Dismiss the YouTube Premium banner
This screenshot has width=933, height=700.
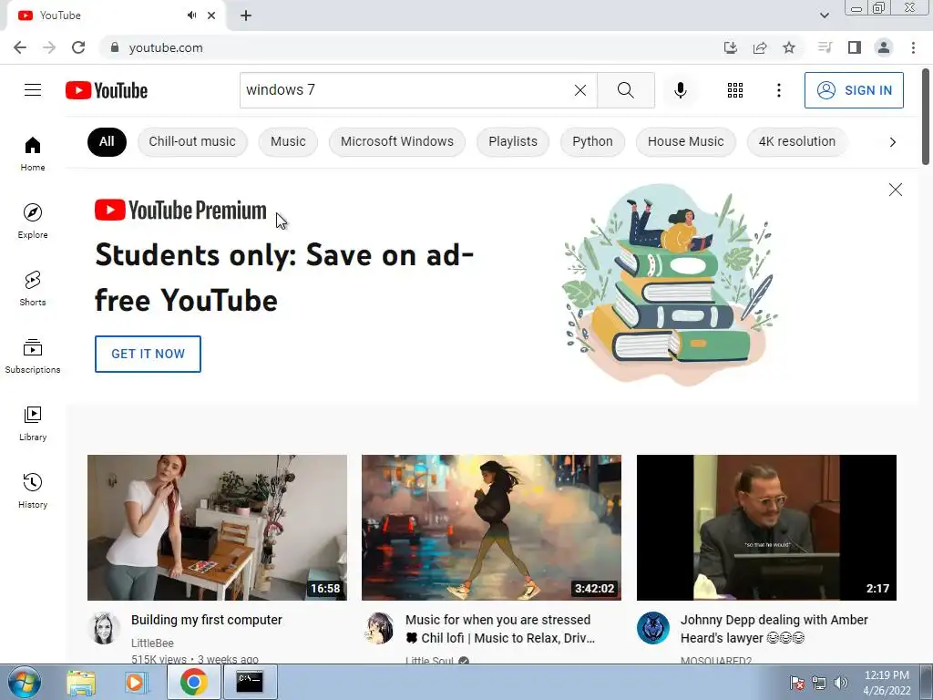[895, 190]
